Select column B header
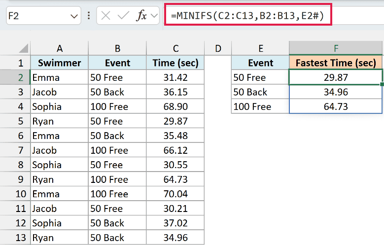The height and width of the screenshot is (245, 384). (117, 48)
